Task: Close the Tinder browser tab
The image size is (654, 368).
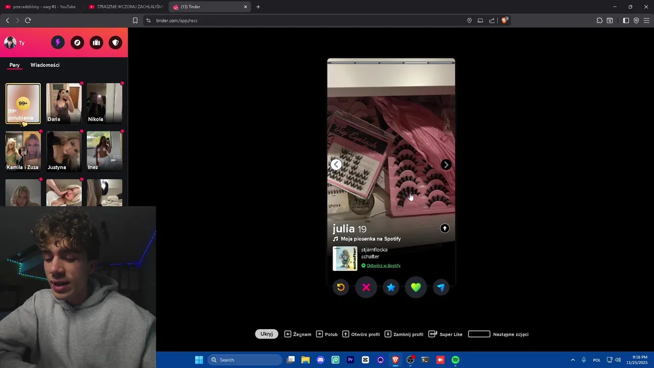Action: pyautogui.click(x=245, y=7)
